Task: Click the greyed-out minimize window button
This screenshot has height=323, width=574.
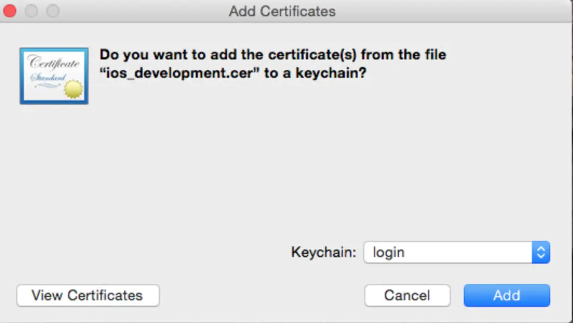Action: pos(31,11)
